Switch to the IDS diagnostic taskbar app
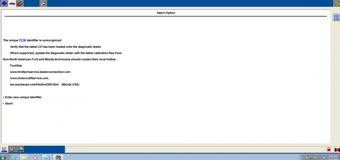Screen dimensions: 340x160 click(58, 157)
